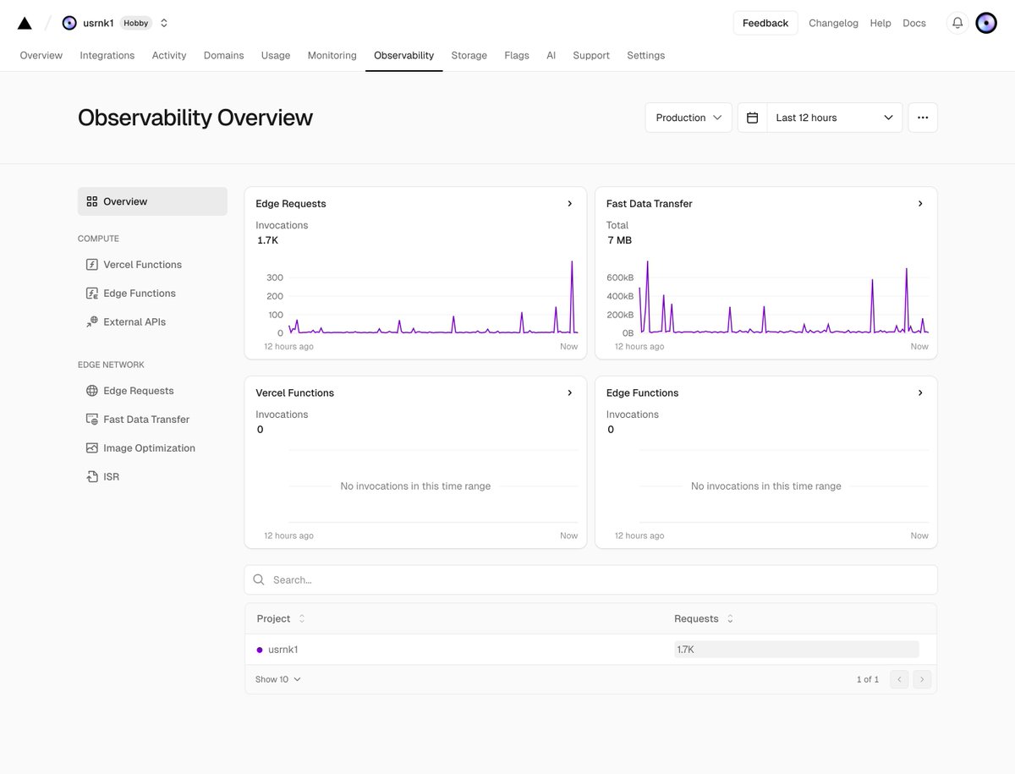
Task: Click the Vercel triangle logo
Action: click(x=25, y=23)
